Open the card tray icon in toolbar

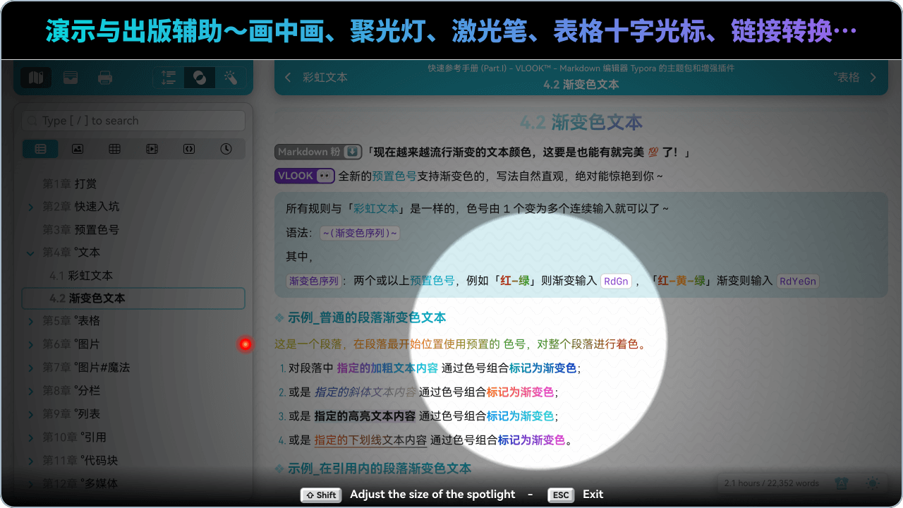pyautogui.click(x=70, y=78)
